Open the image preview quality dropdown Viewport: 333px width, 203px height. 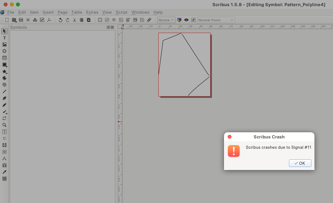click(x=166, y=20)
